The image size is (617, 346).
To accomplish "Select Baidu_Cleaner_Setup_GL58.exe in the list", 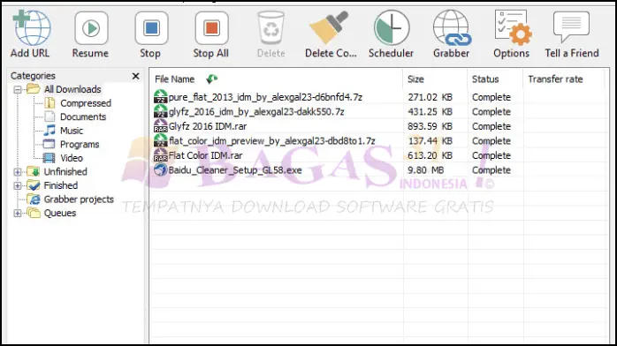I will coord(235,170).
